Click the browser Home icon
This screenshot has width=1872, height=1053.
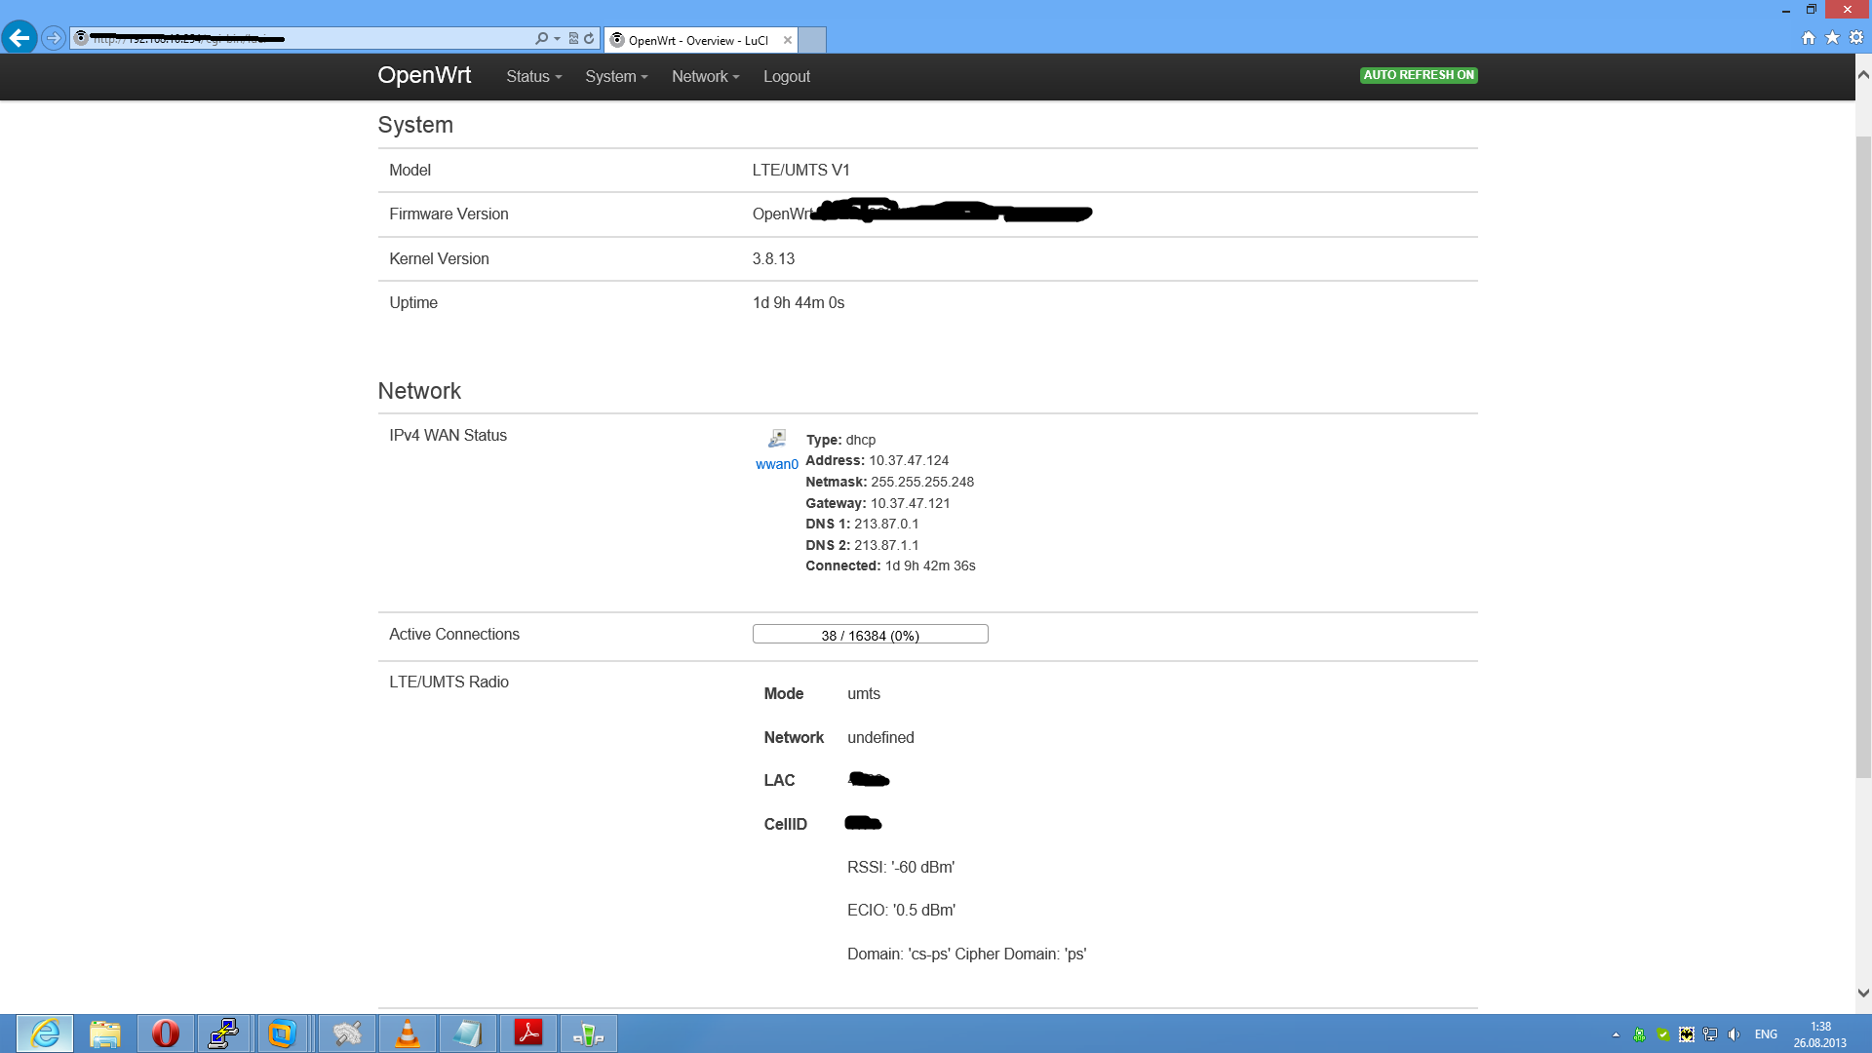(x=1809, y=38)
